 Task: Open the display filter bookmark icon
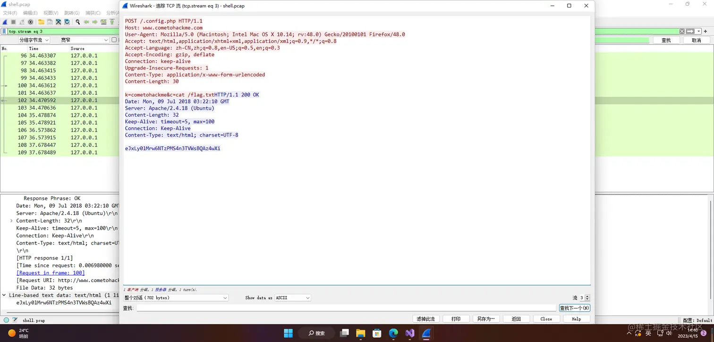point(4,32)
